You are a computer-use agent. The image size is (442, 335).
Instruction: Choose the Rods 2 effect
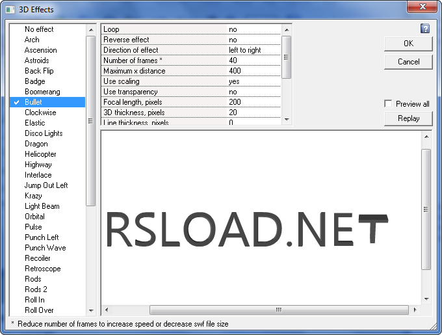pyautogui.click(x=47, y=289)
